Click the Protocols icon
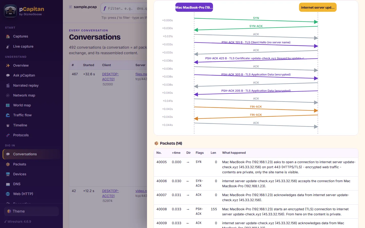 pos(8,135)
